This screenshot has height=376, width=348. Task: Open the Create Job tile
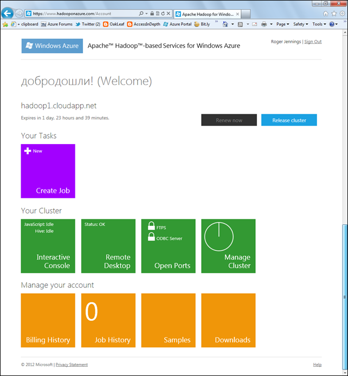click(x=48, y=171)
